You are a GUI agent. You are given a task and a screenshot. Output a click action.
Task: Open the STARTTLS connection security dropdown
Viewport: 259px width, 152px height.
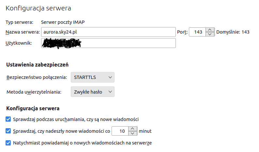(93, 77)
